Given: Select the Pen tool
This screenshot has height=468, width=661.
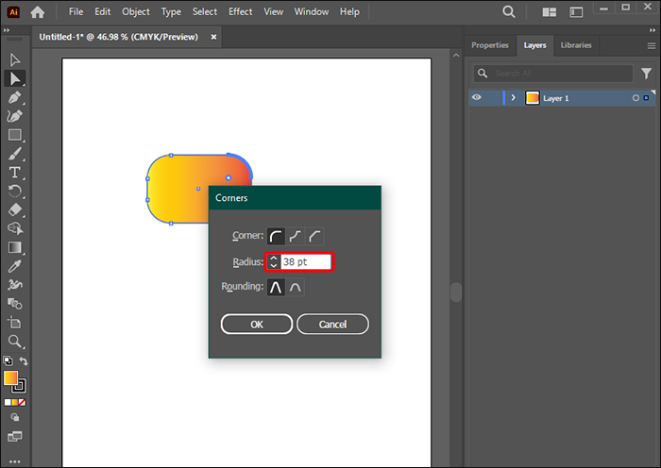Looking at the screenshot, I should 15,97.
